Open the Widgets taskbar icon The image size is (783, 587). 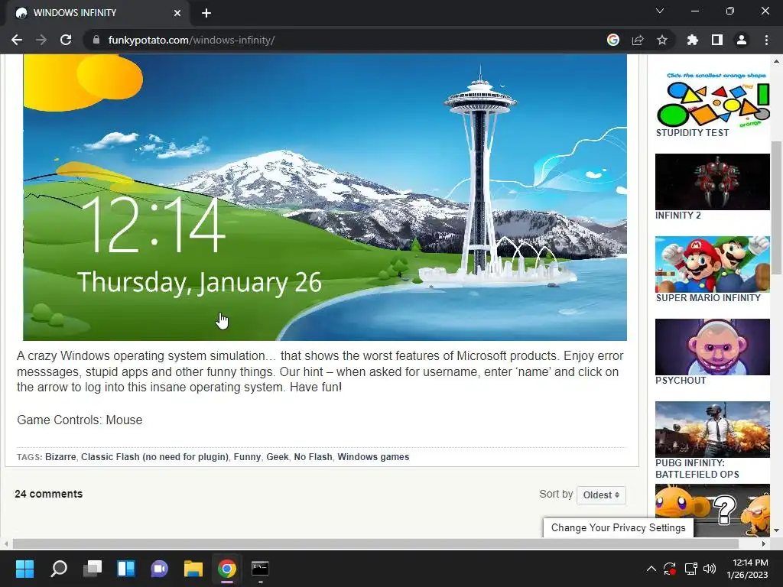[x=126, y=569]
